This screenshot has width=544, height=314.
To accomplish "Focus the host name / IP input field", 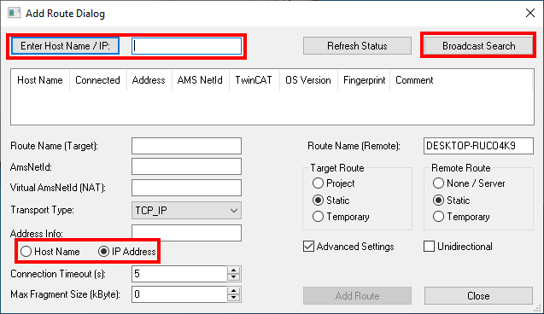I will 187,46.
